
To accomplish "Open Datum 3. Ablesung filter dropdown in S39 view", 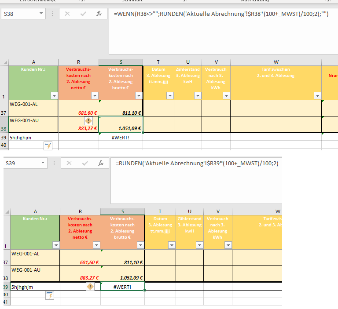I will coord(172,245).
